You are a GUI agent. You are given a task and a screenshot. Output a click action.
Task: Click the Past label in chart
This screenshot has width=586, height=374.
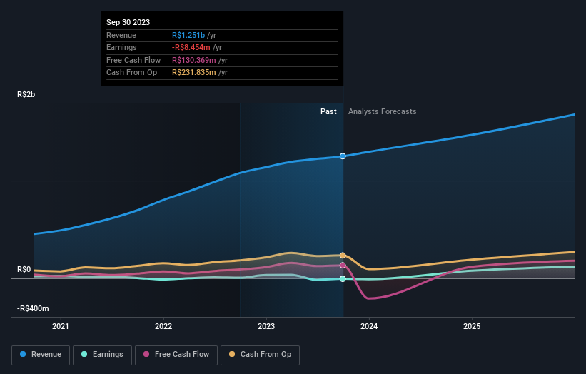tap(328, 111)
